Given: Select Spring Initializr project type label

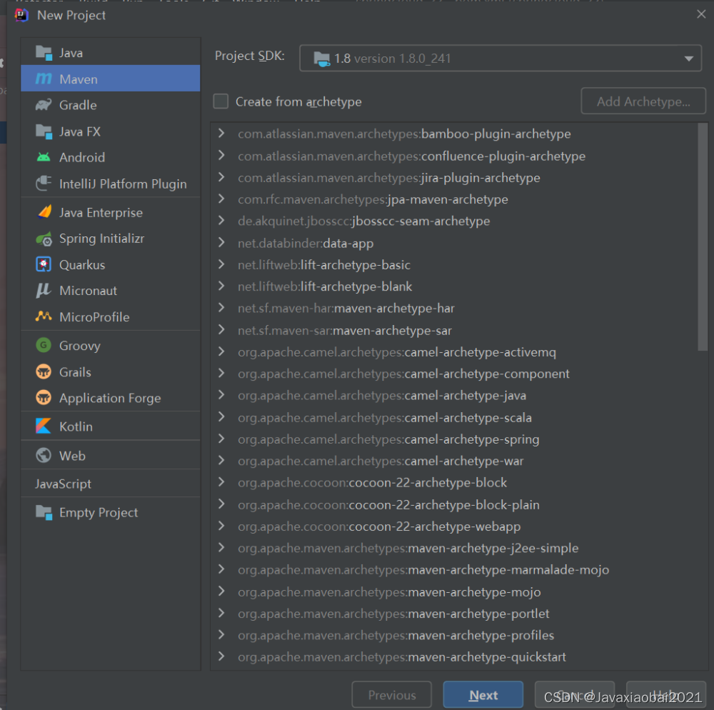Looking at the screenshot, I should [101, 239].
